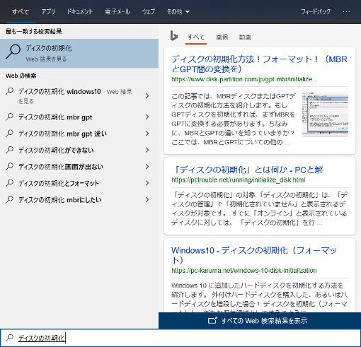
Task: Expand arrow for ディスクの初期化 mbr gpt 違い
Action: pos(147,134)
